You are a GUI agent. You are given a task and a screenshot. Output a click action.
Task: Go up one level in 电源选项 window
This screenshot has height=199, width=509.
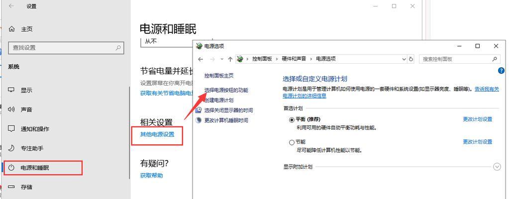pyautogui.click(x=230, y=59)
